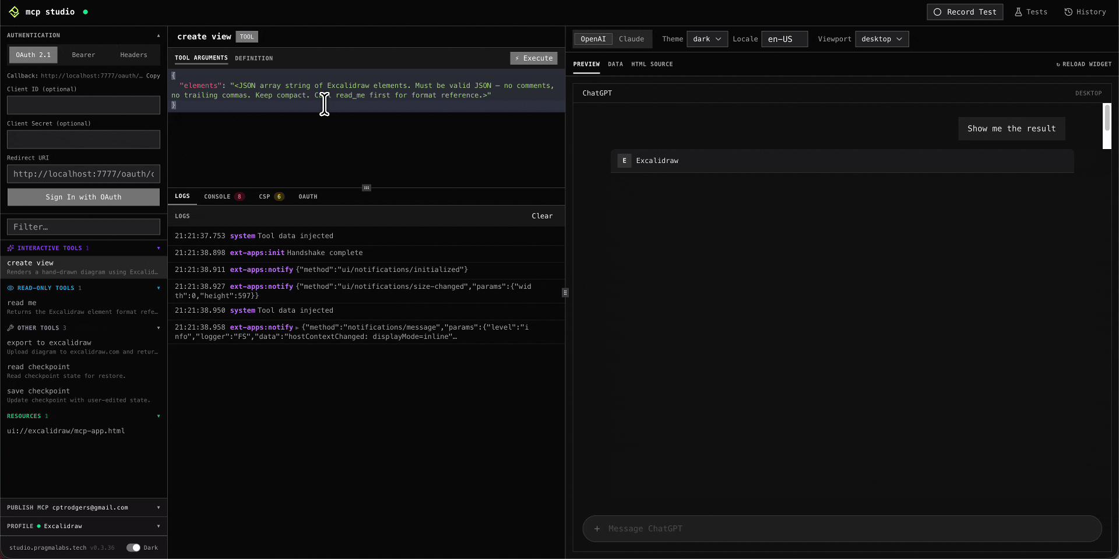The width and height of the screenshot is (1119, 559).
Task: Click the panel resize handle above Logs
Action: [367, 187]
